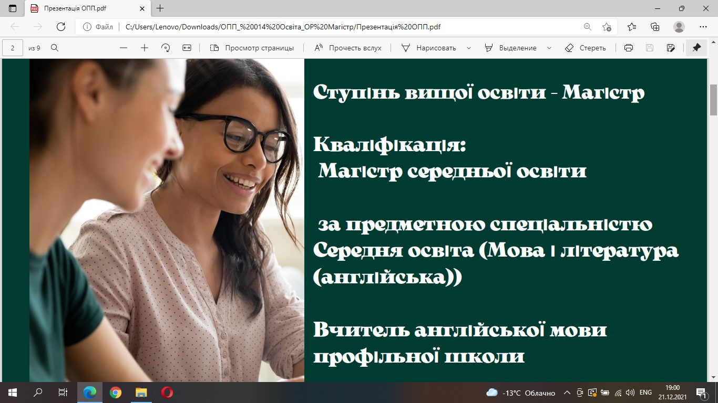Screen dimensions: 718x403
Task: Click the fit to width icon
Action: (187, 48)
